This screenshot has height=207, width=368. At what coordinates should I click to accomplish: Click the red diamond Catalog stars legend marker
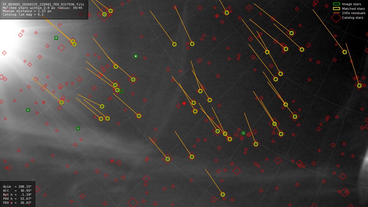(336, 18)
